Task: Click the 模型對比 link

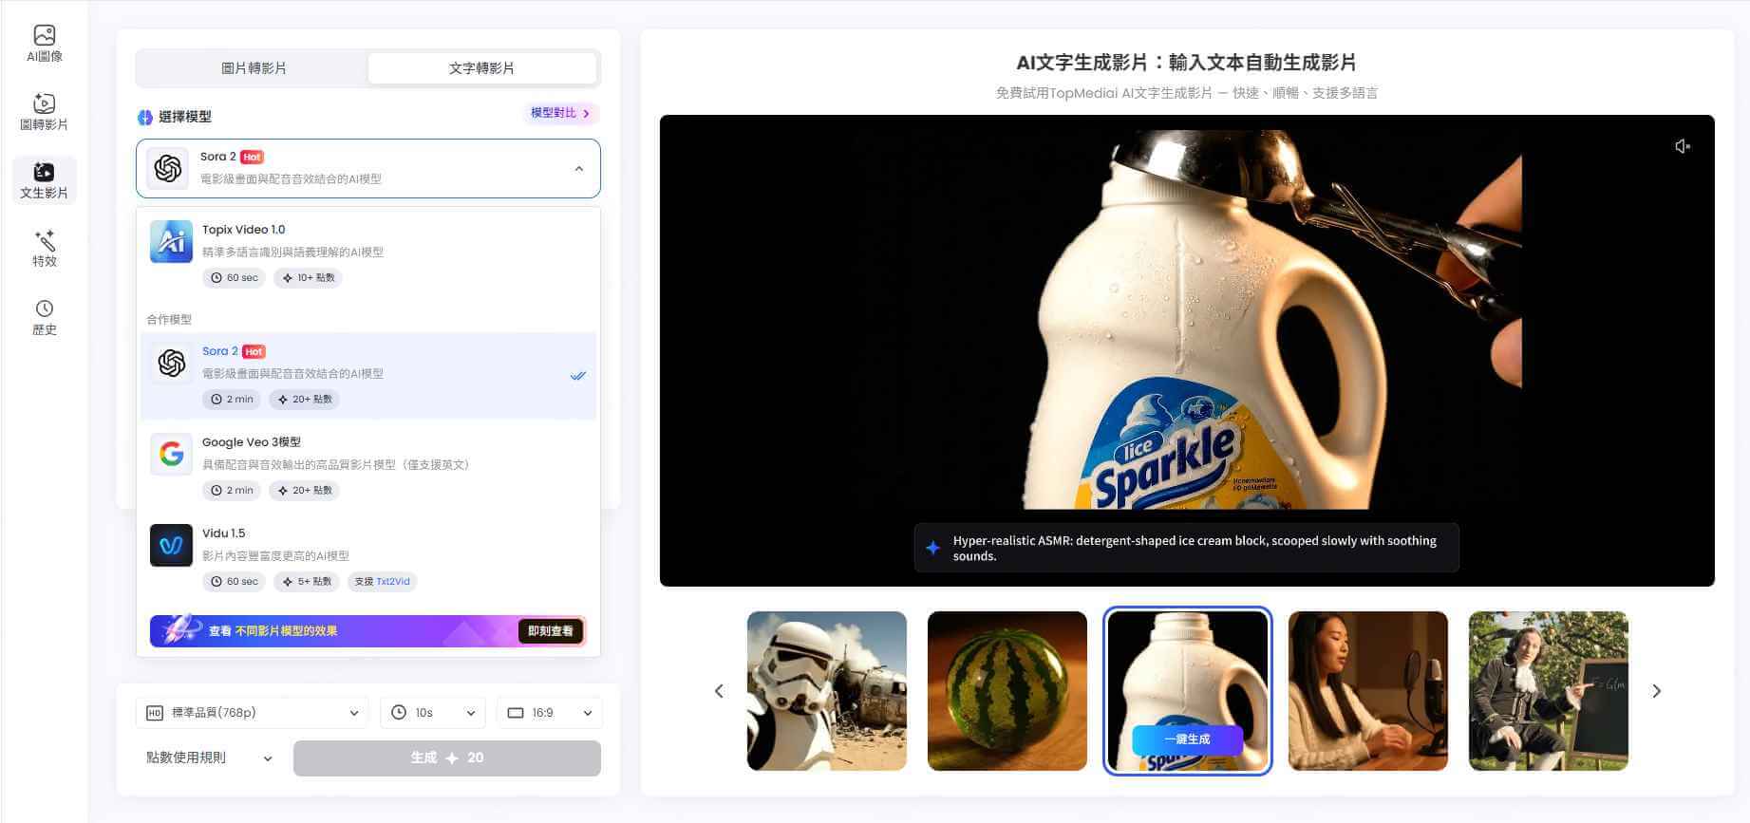Action: click(560, 113)
